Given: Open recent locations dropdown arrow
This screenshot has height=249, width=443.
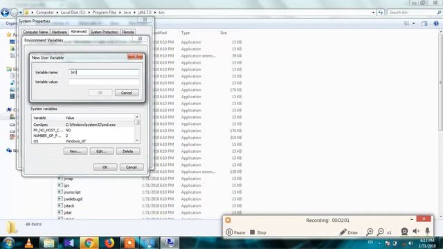Looking at the screenshot, I should [x=21, y=12].
